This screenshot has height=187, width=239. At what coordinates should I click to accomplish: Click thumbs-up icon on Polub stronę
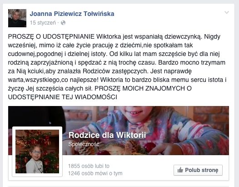(x=180, y=170)
